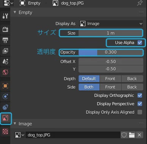Click dog_top.JPG text in breadcrumb
147x144 pixels.
[73, 3]
